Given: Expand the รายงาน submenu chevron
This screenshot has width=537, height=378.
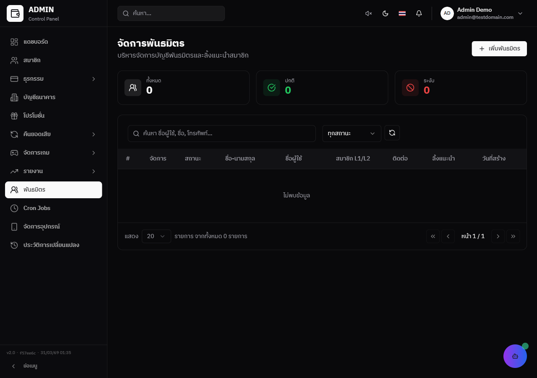Looking at the screenshot, I should coord(94,171).
